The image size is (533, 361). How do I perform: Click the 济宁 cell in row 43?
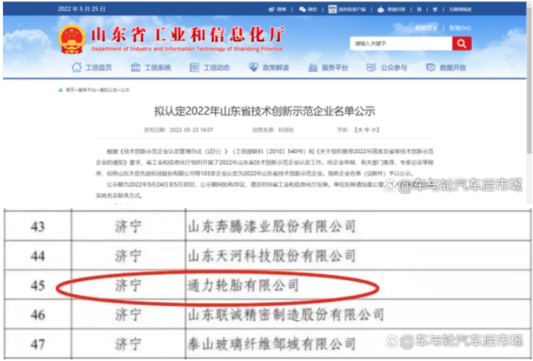coord(129,226)
